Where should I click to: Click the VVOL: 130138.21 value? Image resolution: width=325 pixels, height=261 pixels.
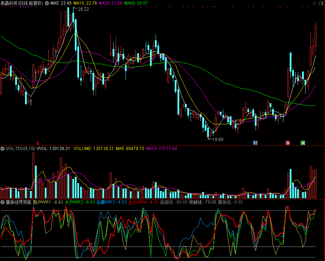click(53, 149)
